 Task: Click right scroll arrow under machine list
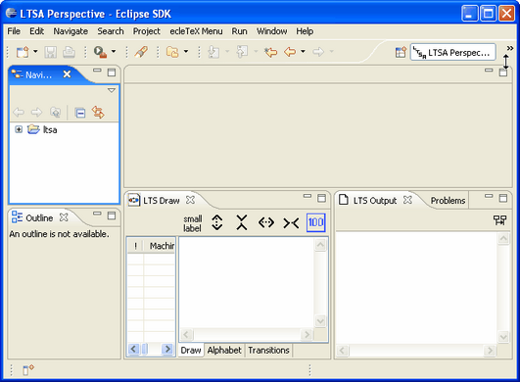[167, 349]
